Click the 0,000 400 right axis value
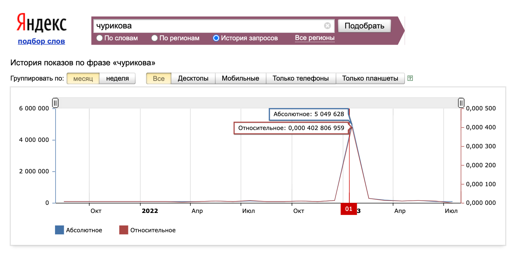The width and height of the screenshot is (516, 260). pos(481,127)
